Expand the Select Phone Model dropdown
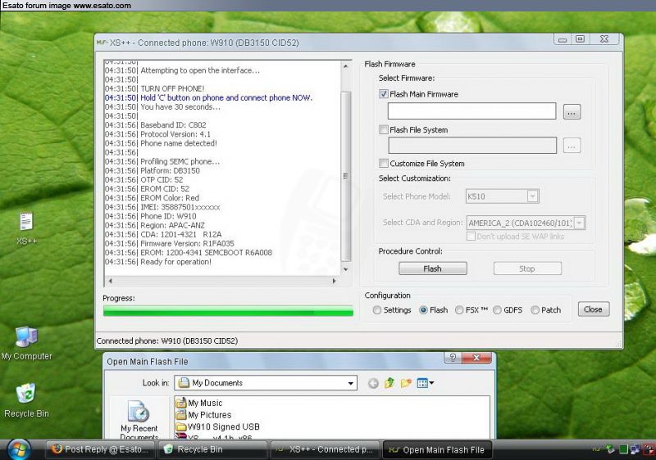 (532, 196)
